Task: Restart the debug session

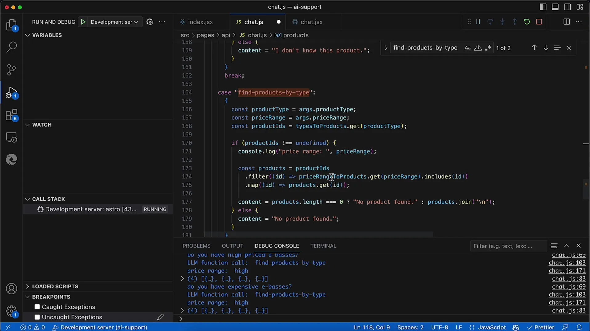Action: tap(527, 22)
